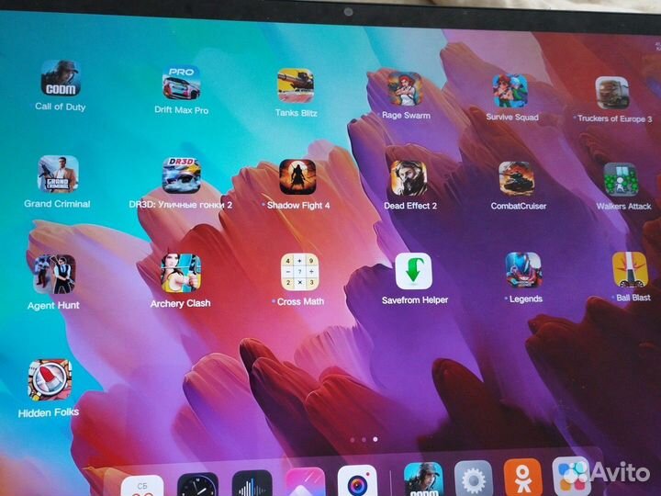Select the third (active) page indicator dot
This screenshot has width=661, height=496.
(x=375, y=439)
